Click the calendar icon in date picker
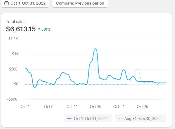175x129 pixels. point(7,3)
